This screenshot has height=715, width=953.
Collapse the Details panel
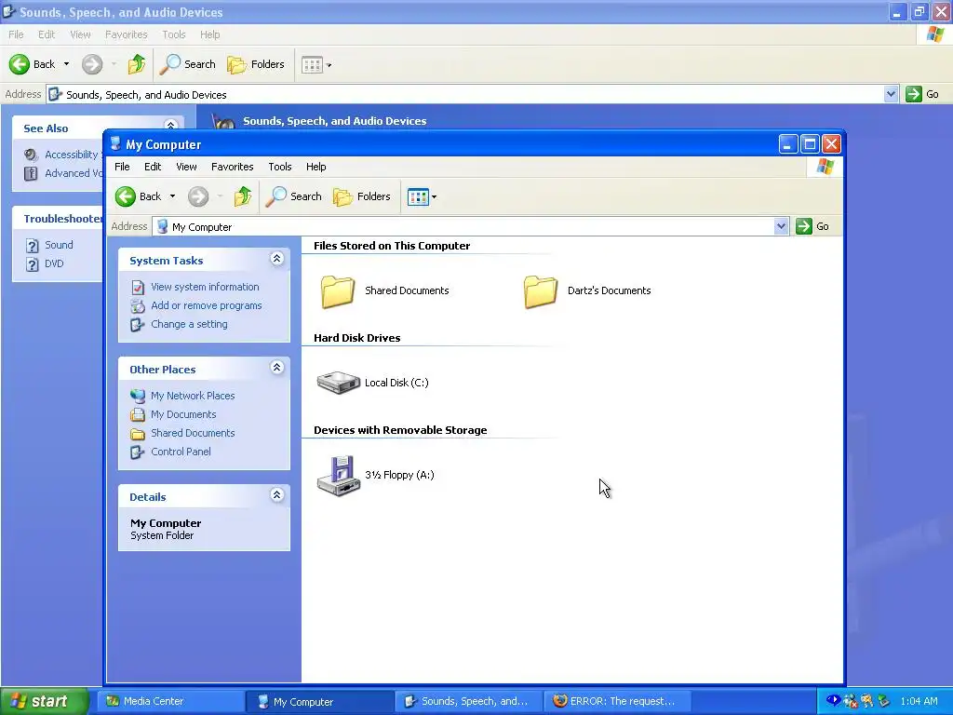tap(276, 495)
